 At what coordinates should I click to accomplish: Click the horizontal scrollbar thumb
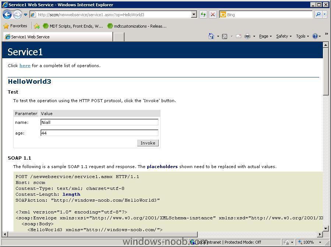coord(103,234)
